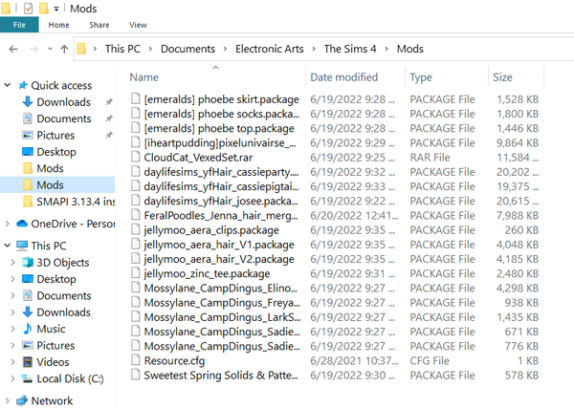Image resolution: width=574 pixels, height=408 pixels.
Task: Click the OneDrive cloud icon
Action: pos(22,224)
